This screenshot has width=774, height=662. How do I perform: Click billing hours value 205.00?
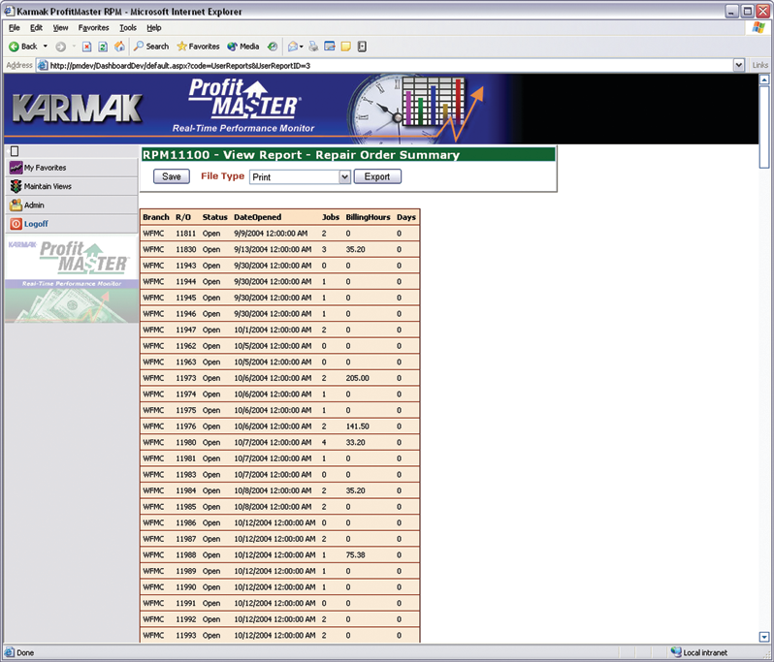(x=357, y=378)
